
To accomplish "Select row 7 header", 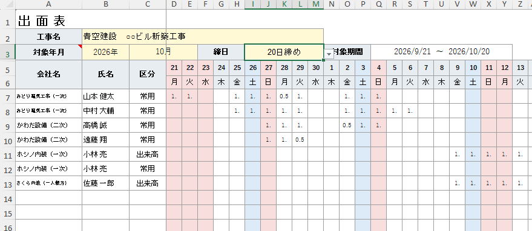I will 7,97.
